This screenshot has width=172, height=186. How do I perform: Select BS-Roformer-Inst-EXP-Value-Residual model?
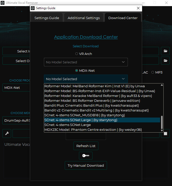click(x=102, y=91)
